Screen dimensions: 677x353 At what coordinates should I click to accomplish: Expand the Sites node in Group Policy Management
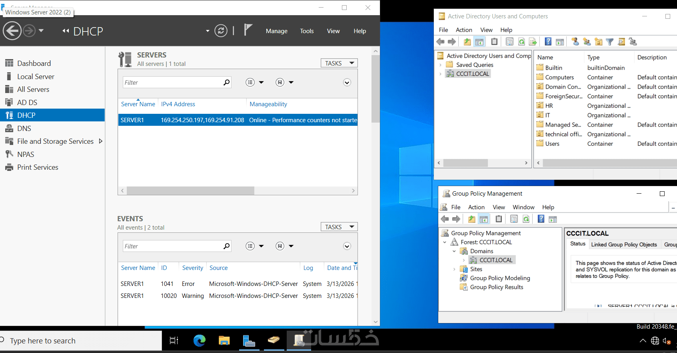(x=454, y=269)
